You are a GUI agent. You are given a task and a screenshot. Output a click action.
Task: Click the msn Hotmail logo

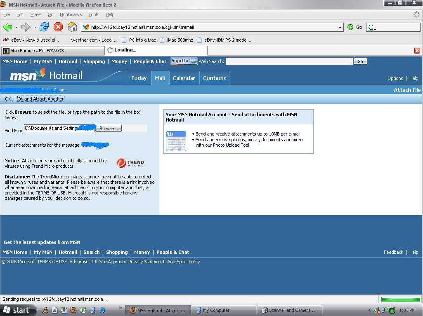tap(46, 75)
